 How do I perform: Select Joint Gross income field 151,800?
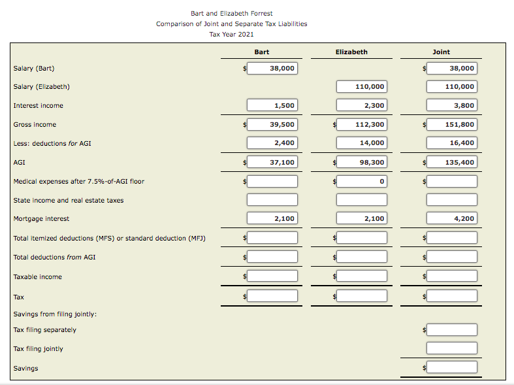point(452,124)
